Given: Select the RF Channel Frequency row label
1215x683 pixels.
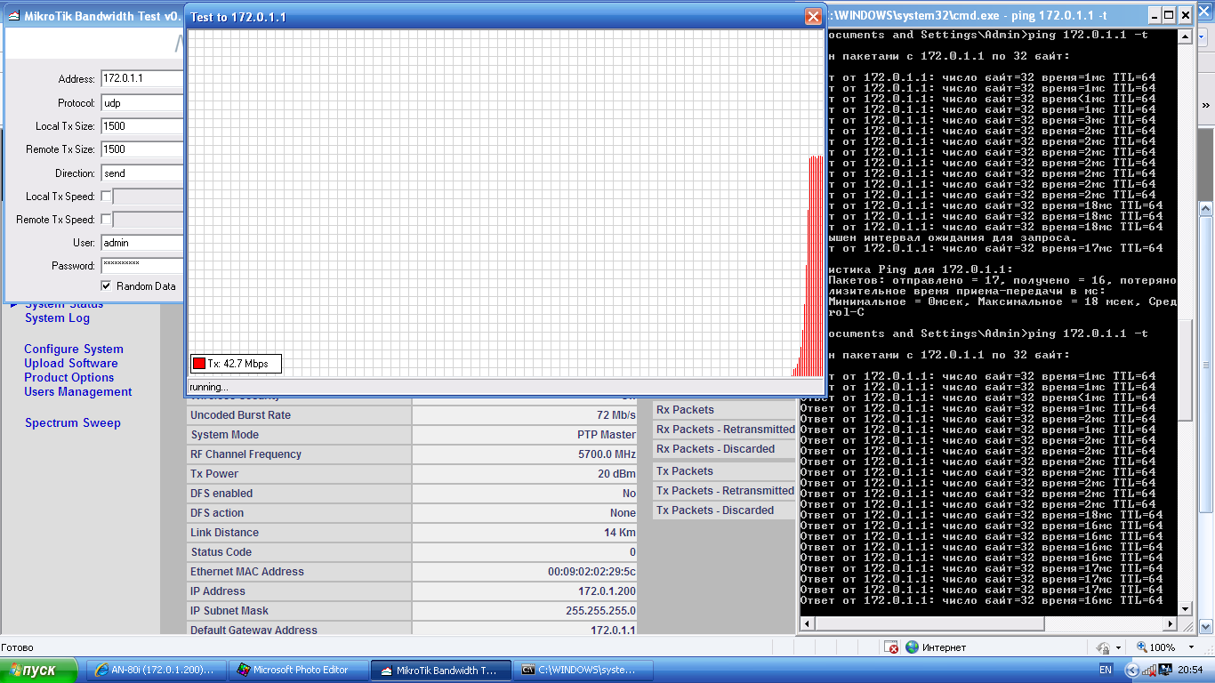Looking at the screenshot, I should [x=245, y=454].
